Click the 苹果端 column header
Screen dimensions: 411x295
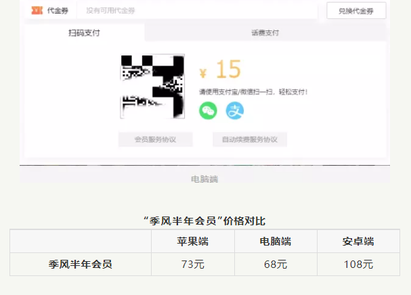tap(193, 242)
